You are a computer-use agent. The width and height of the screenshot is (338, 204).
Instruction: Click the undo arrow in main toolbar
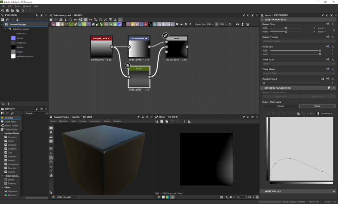(x=23, y=11)
